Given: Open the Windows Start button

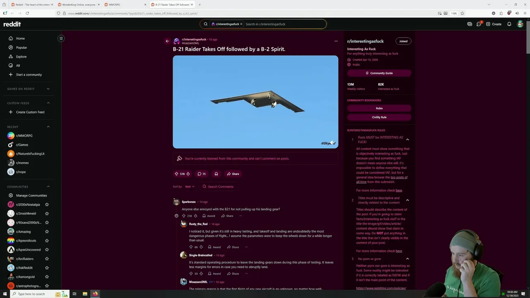Looking at the screenshot, I should (x=5, y=294).
